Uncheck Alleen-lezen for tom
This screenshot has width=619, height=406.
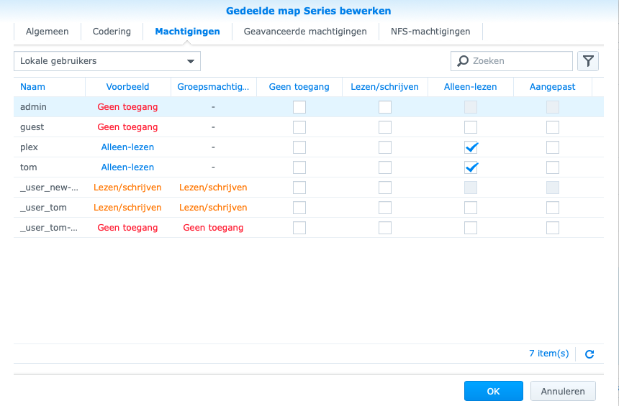[x=471, y=167]
